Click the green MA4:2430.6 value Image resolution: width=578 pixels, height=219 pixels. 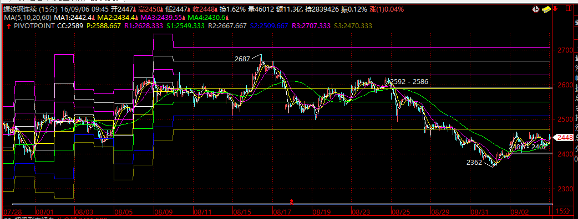206,17
